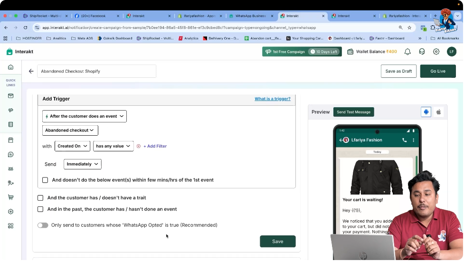Open the Home icon in left sidebar
Screen dimensions: 464x261
[10, 67]
